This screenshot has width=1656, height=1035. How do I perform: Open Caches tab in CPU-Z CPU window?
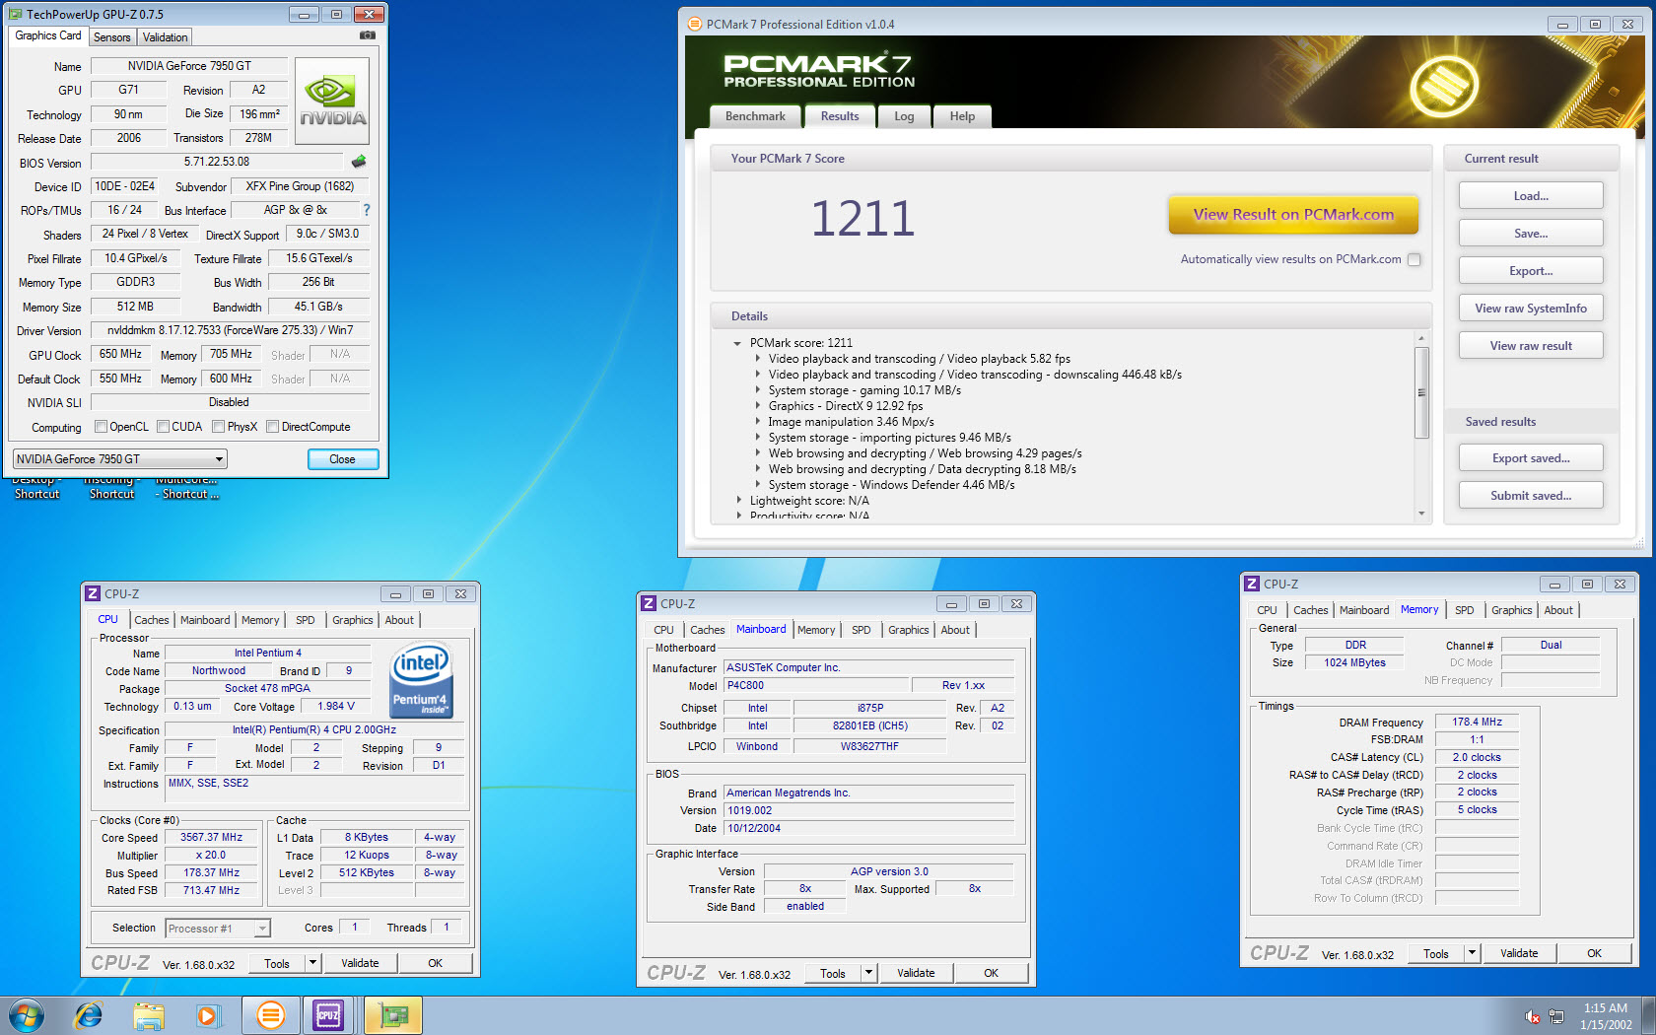click(152, 620)
